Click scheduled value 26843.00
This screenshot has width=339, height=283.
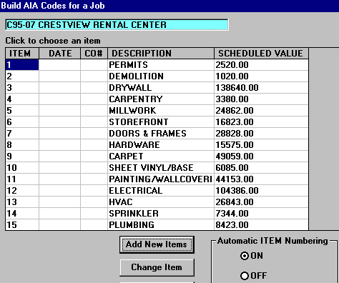[261, 202]
